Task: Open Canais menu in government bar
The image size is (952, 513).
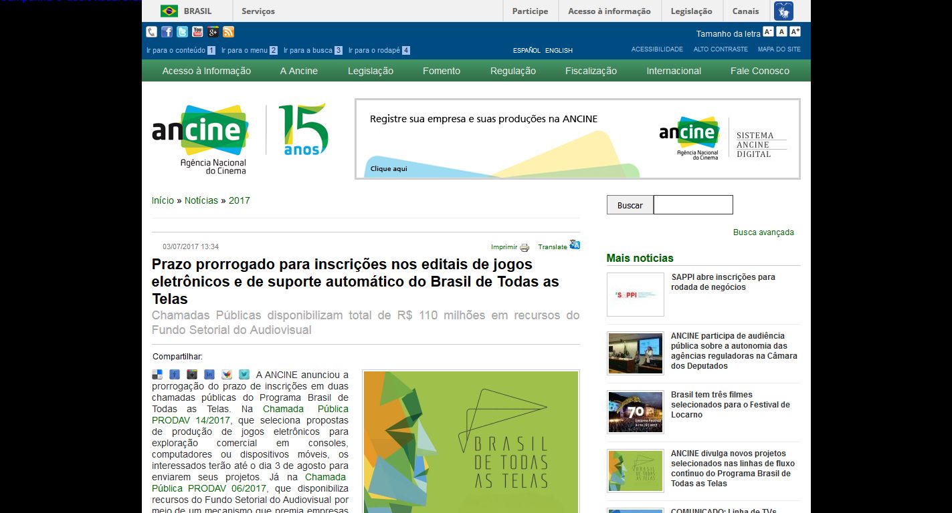Action: coord(745,11)
